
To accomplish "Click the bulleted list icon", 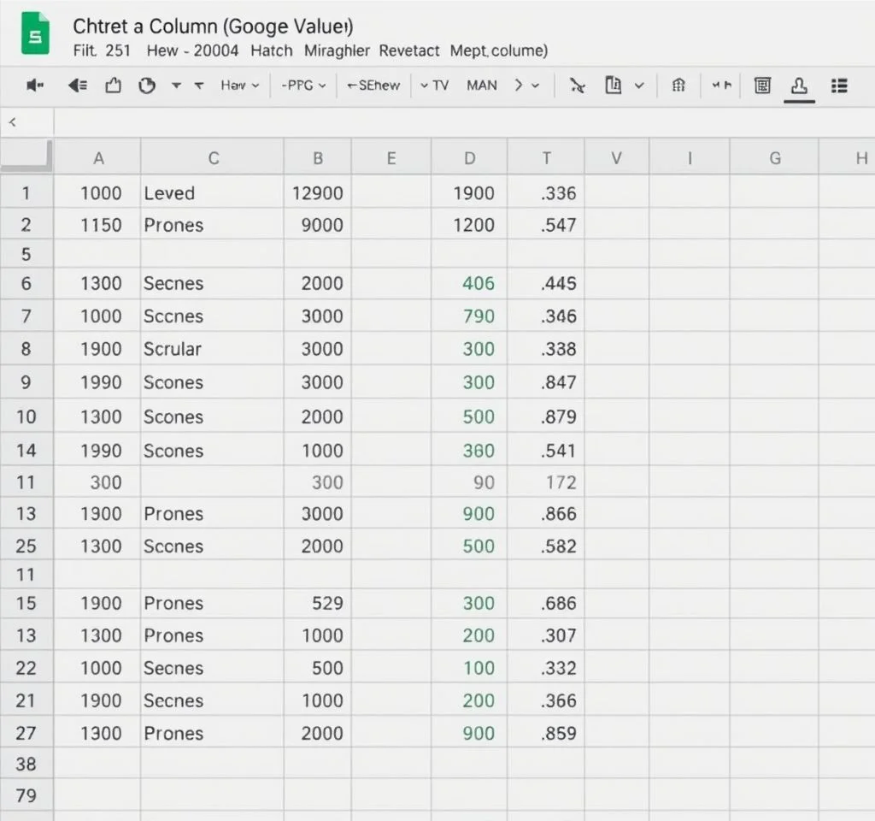I will click(839, 86).
